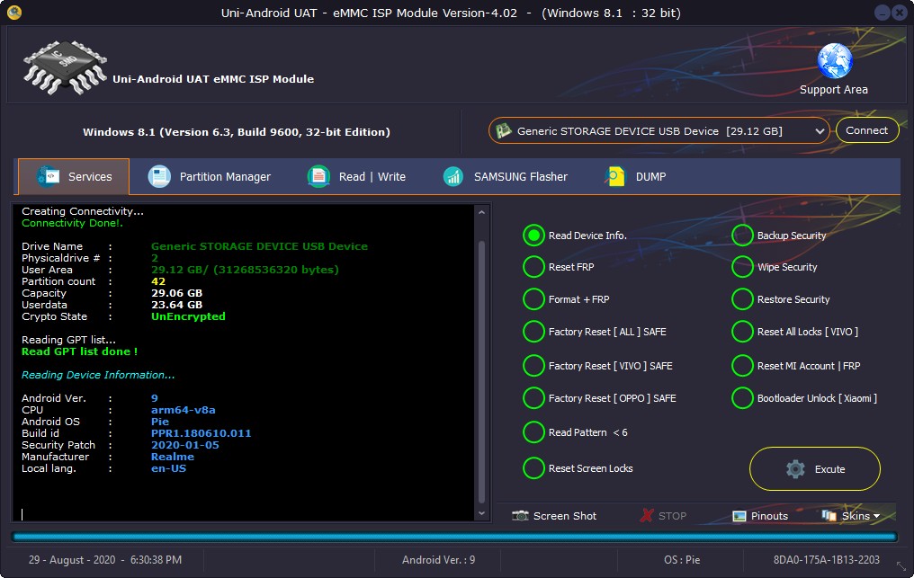Select the Reset FRP option

pos(534,267)
